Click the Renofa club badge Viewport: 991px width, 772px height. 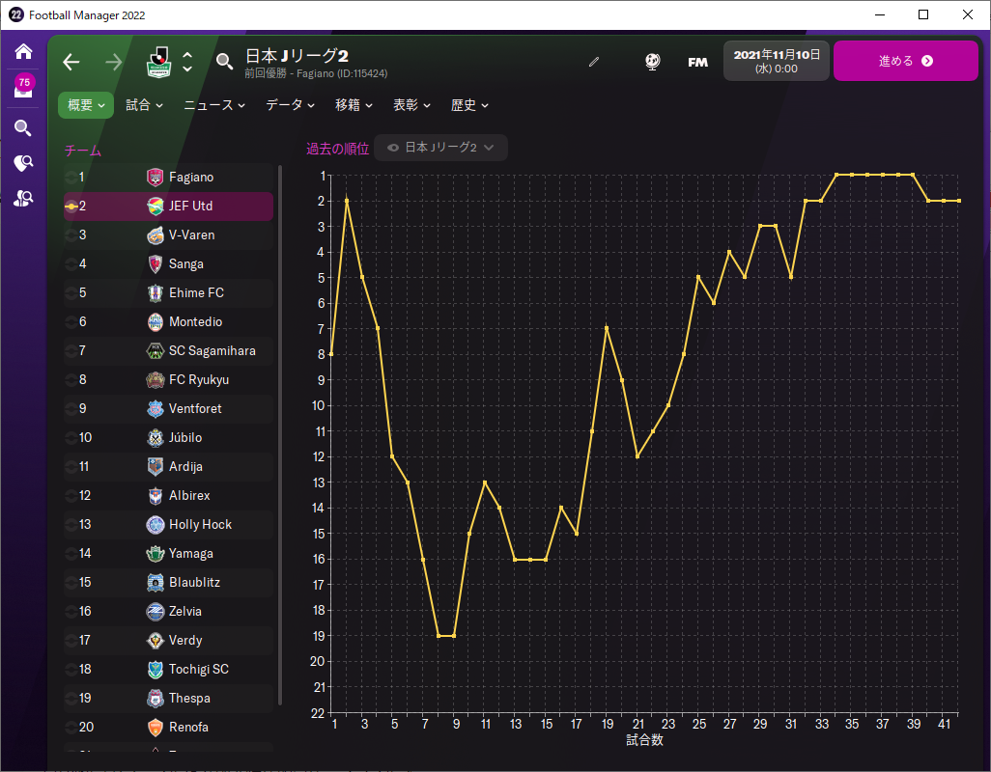tap(155, 728)
